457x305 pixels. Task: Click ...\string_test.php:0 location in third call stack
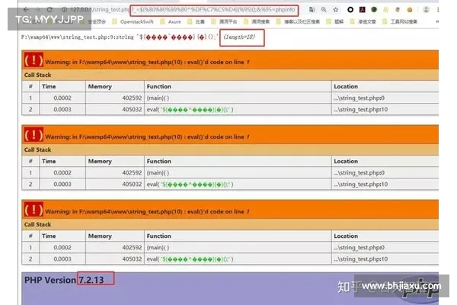tap(359, 247)
